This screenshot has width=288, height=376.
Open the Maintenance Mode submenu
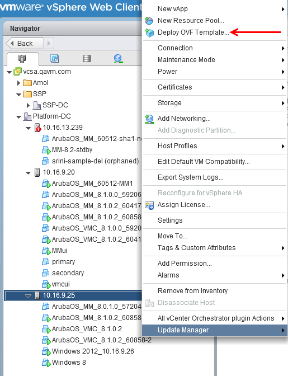point(215,60)
